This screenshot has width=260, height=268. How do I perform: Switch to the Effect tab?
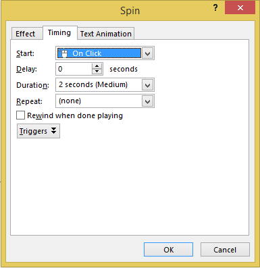[25, 34]
